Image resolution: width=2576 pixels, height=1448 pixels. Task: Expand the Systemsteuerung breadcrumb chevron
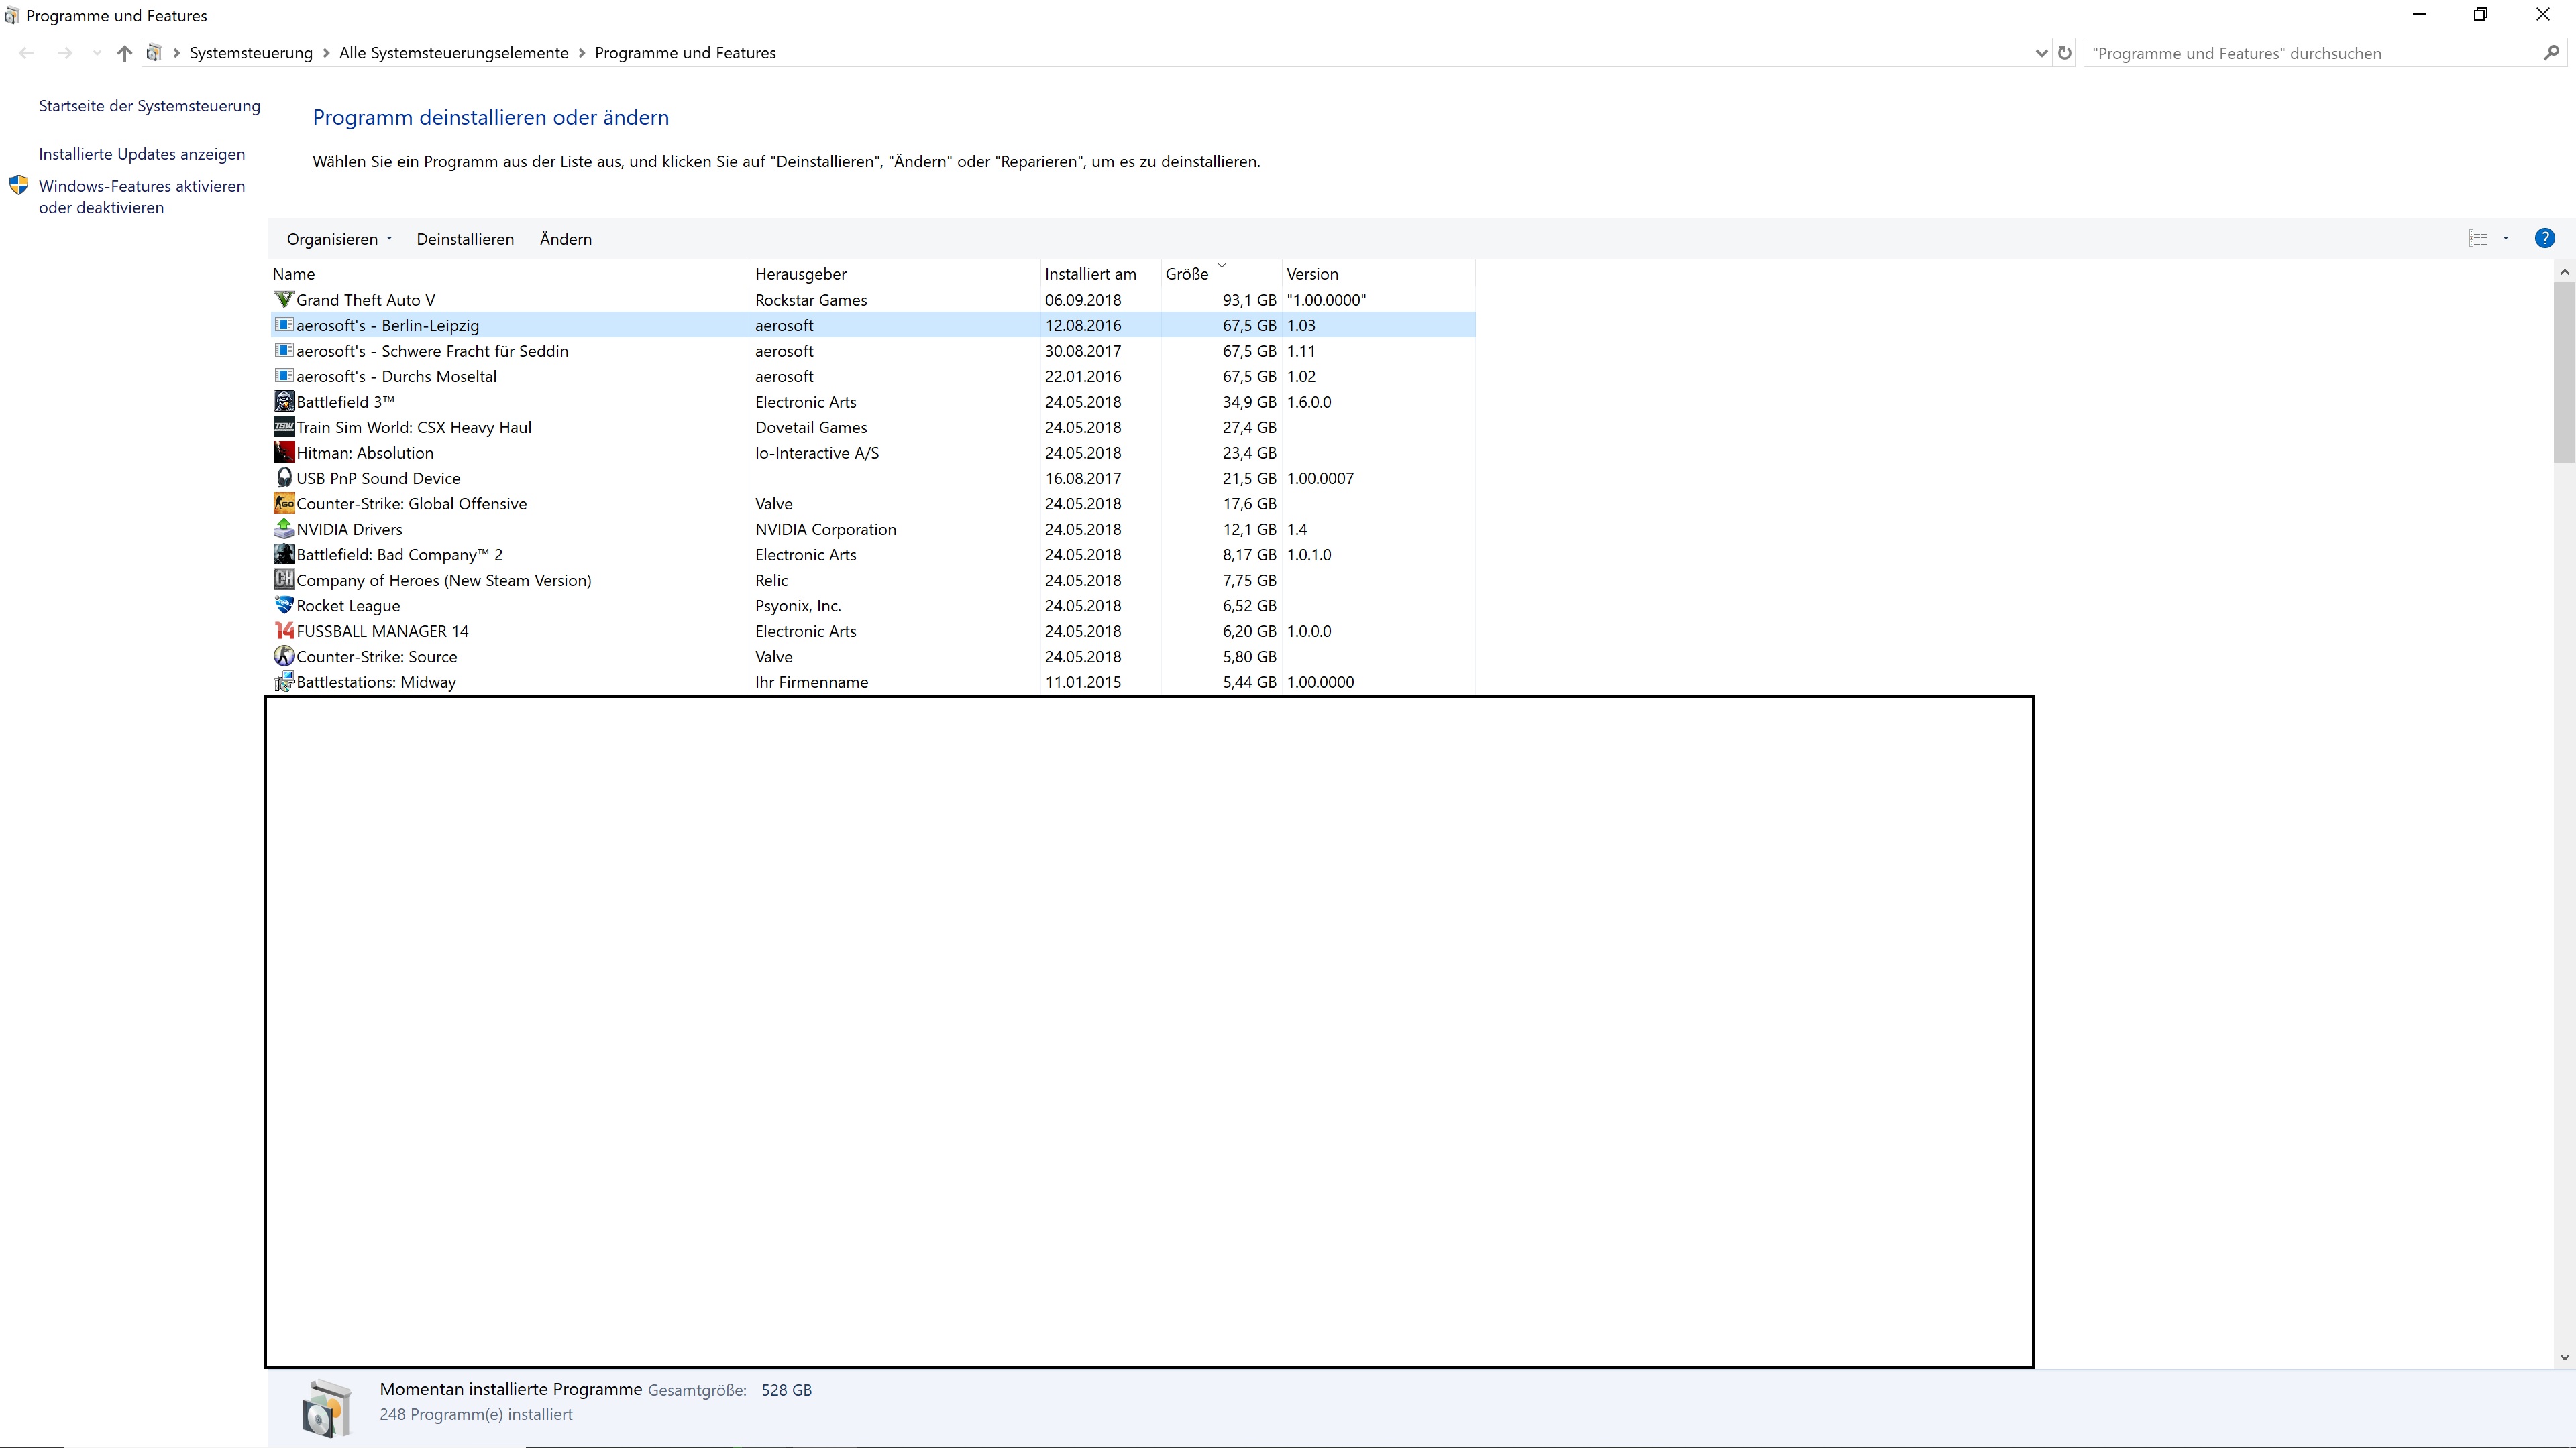[x=326, y=53]
